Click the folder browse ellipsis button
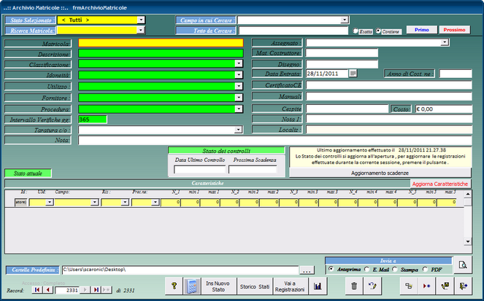The image size is (484, 301). click(x=307, y=270)
